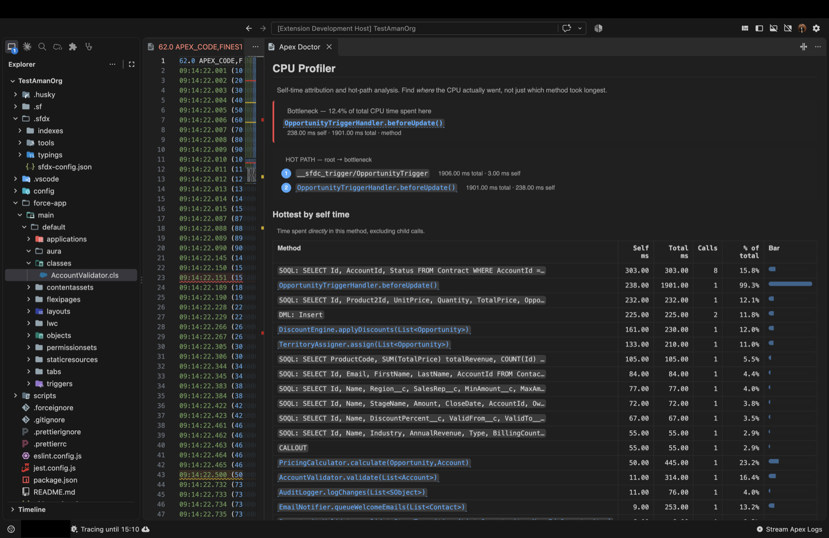This screenshot has height=538, width=829.
Task: Go back with the left arrow
Action: tap(249, 28)
